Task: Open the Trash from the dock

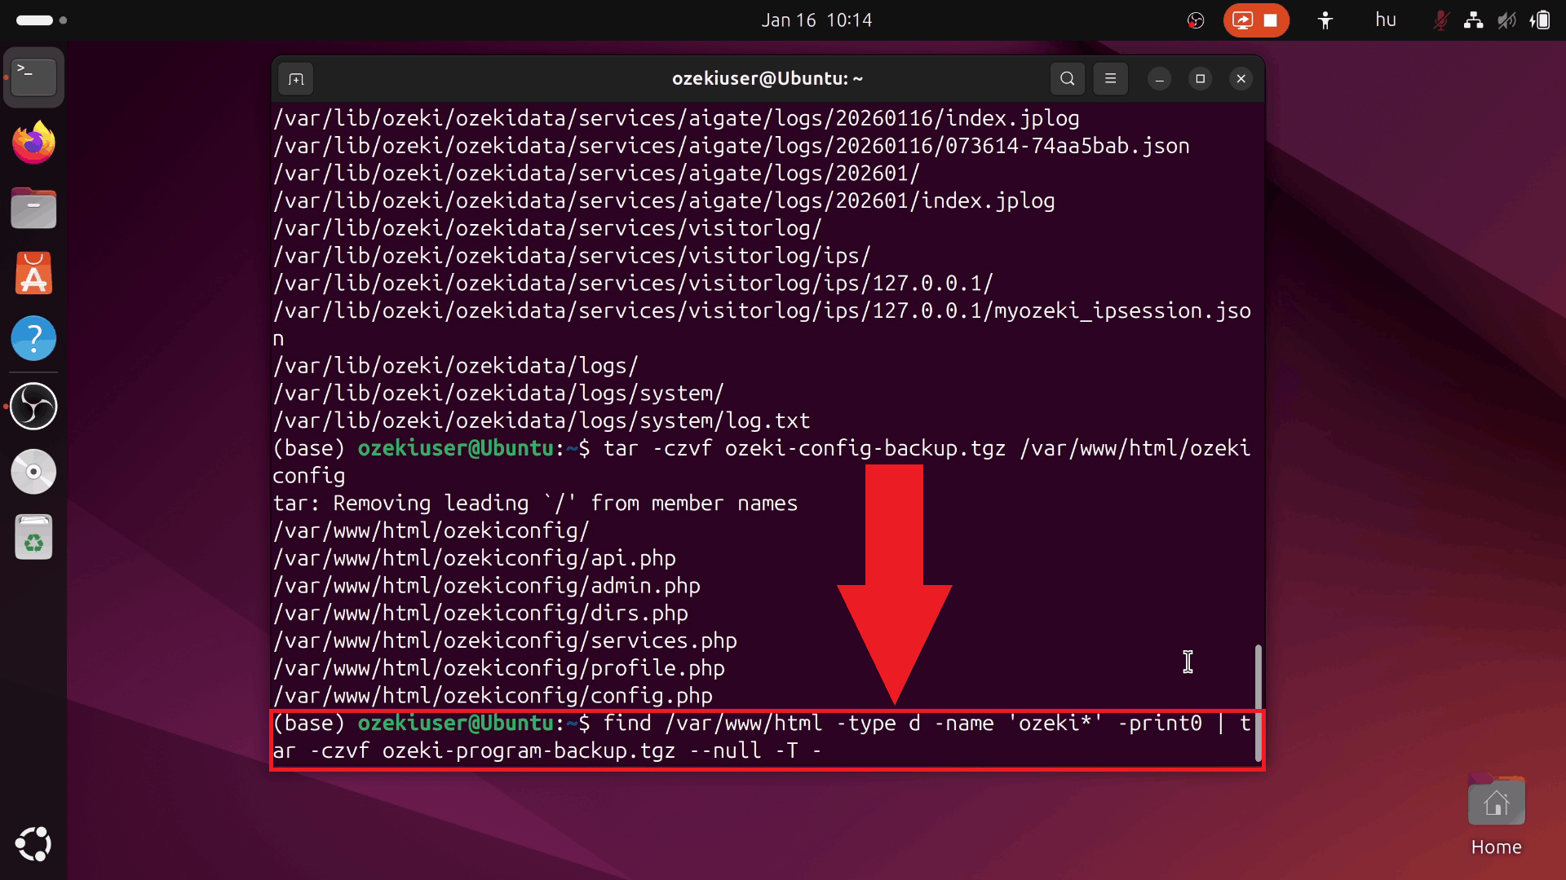Action: tap(33, 536)
